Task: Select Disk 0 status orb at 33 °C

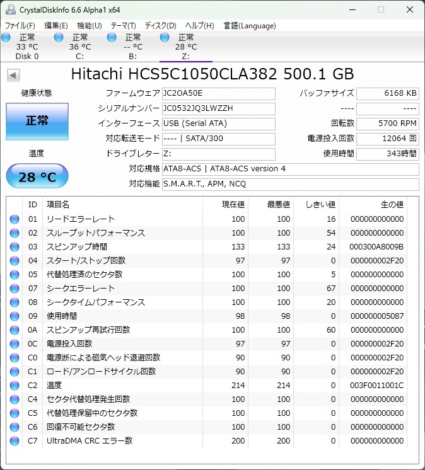Action: (6, 38)
